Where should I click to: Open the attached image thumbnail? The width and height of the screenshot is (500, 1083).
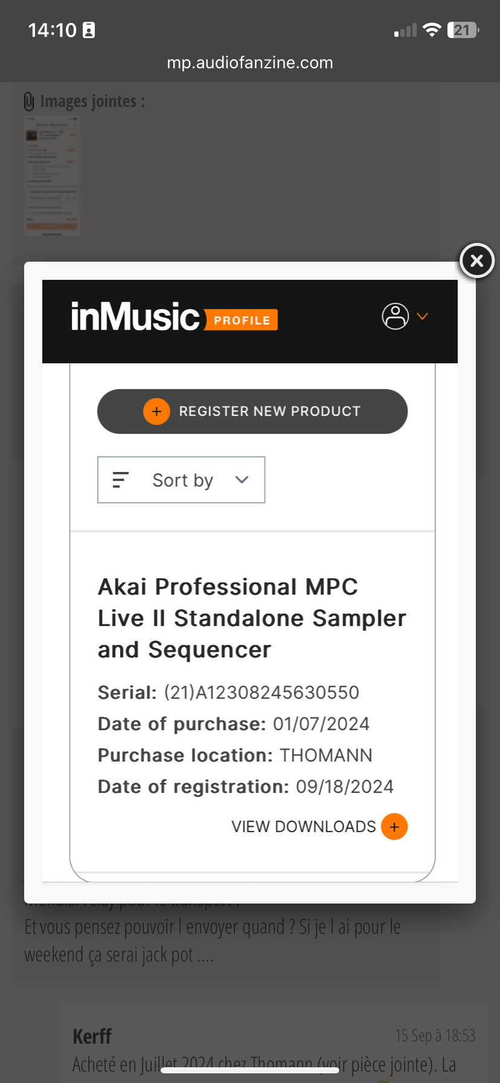point(52,175)
